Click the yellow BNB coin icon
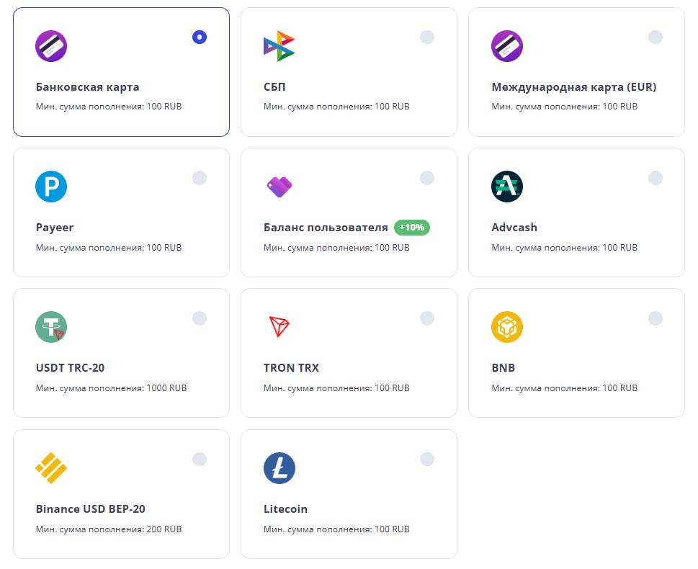 [x=507, y=327]
